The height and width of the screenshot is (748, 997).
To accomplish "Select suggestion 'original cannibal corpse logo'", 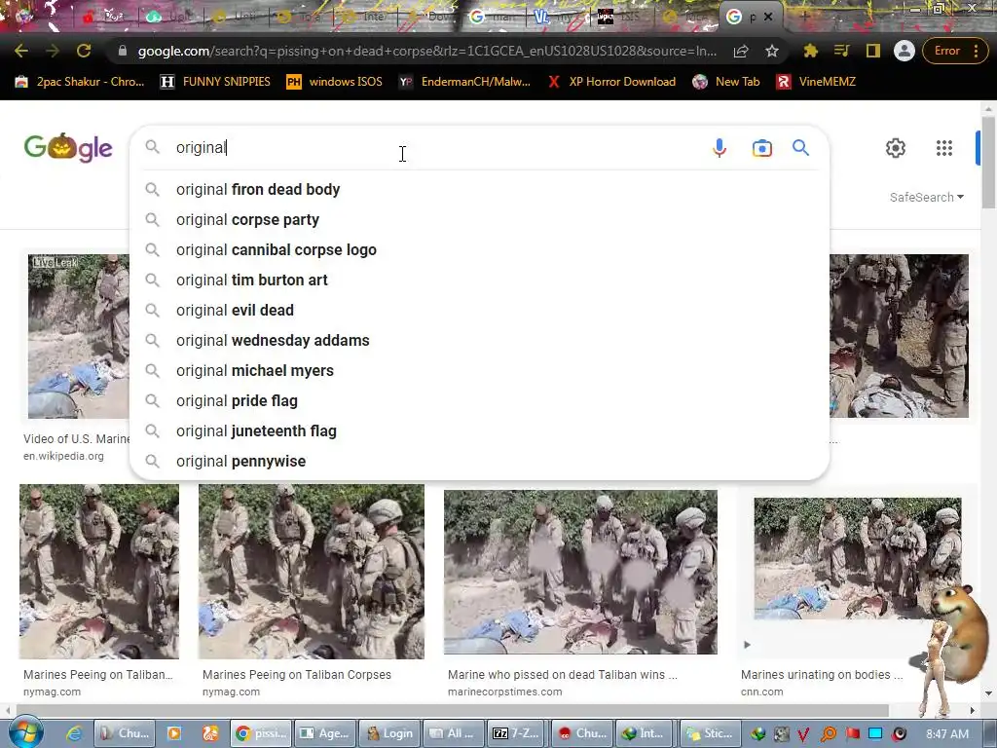I will [479, 250].
